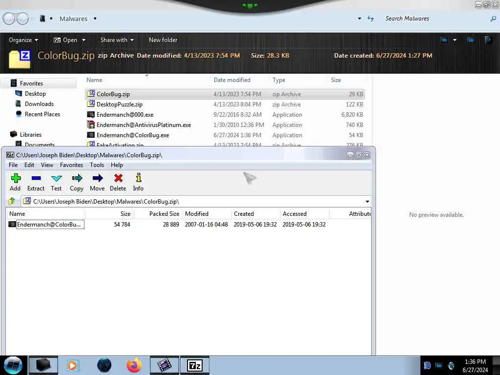The height and width of the screenshot is (375, 500).
Task: Select Endermanch@ColorBug.exe file
Action: 225,135
